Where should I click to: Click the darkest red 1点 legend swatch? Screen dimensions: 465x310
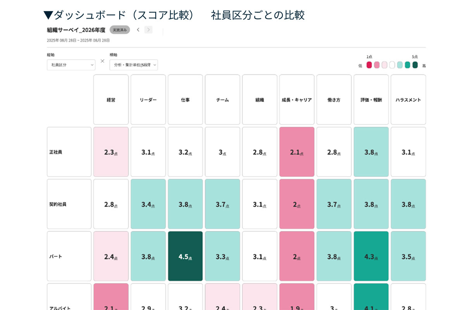click(x=369, y=65)
